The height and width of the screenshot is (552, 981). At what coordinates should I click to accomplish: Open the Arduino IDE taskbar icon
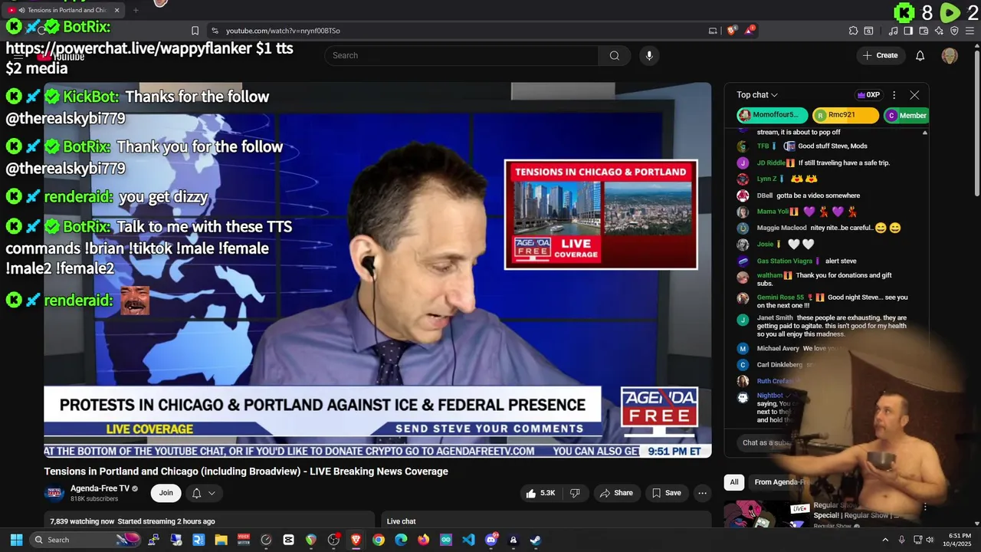click(446, 540)
